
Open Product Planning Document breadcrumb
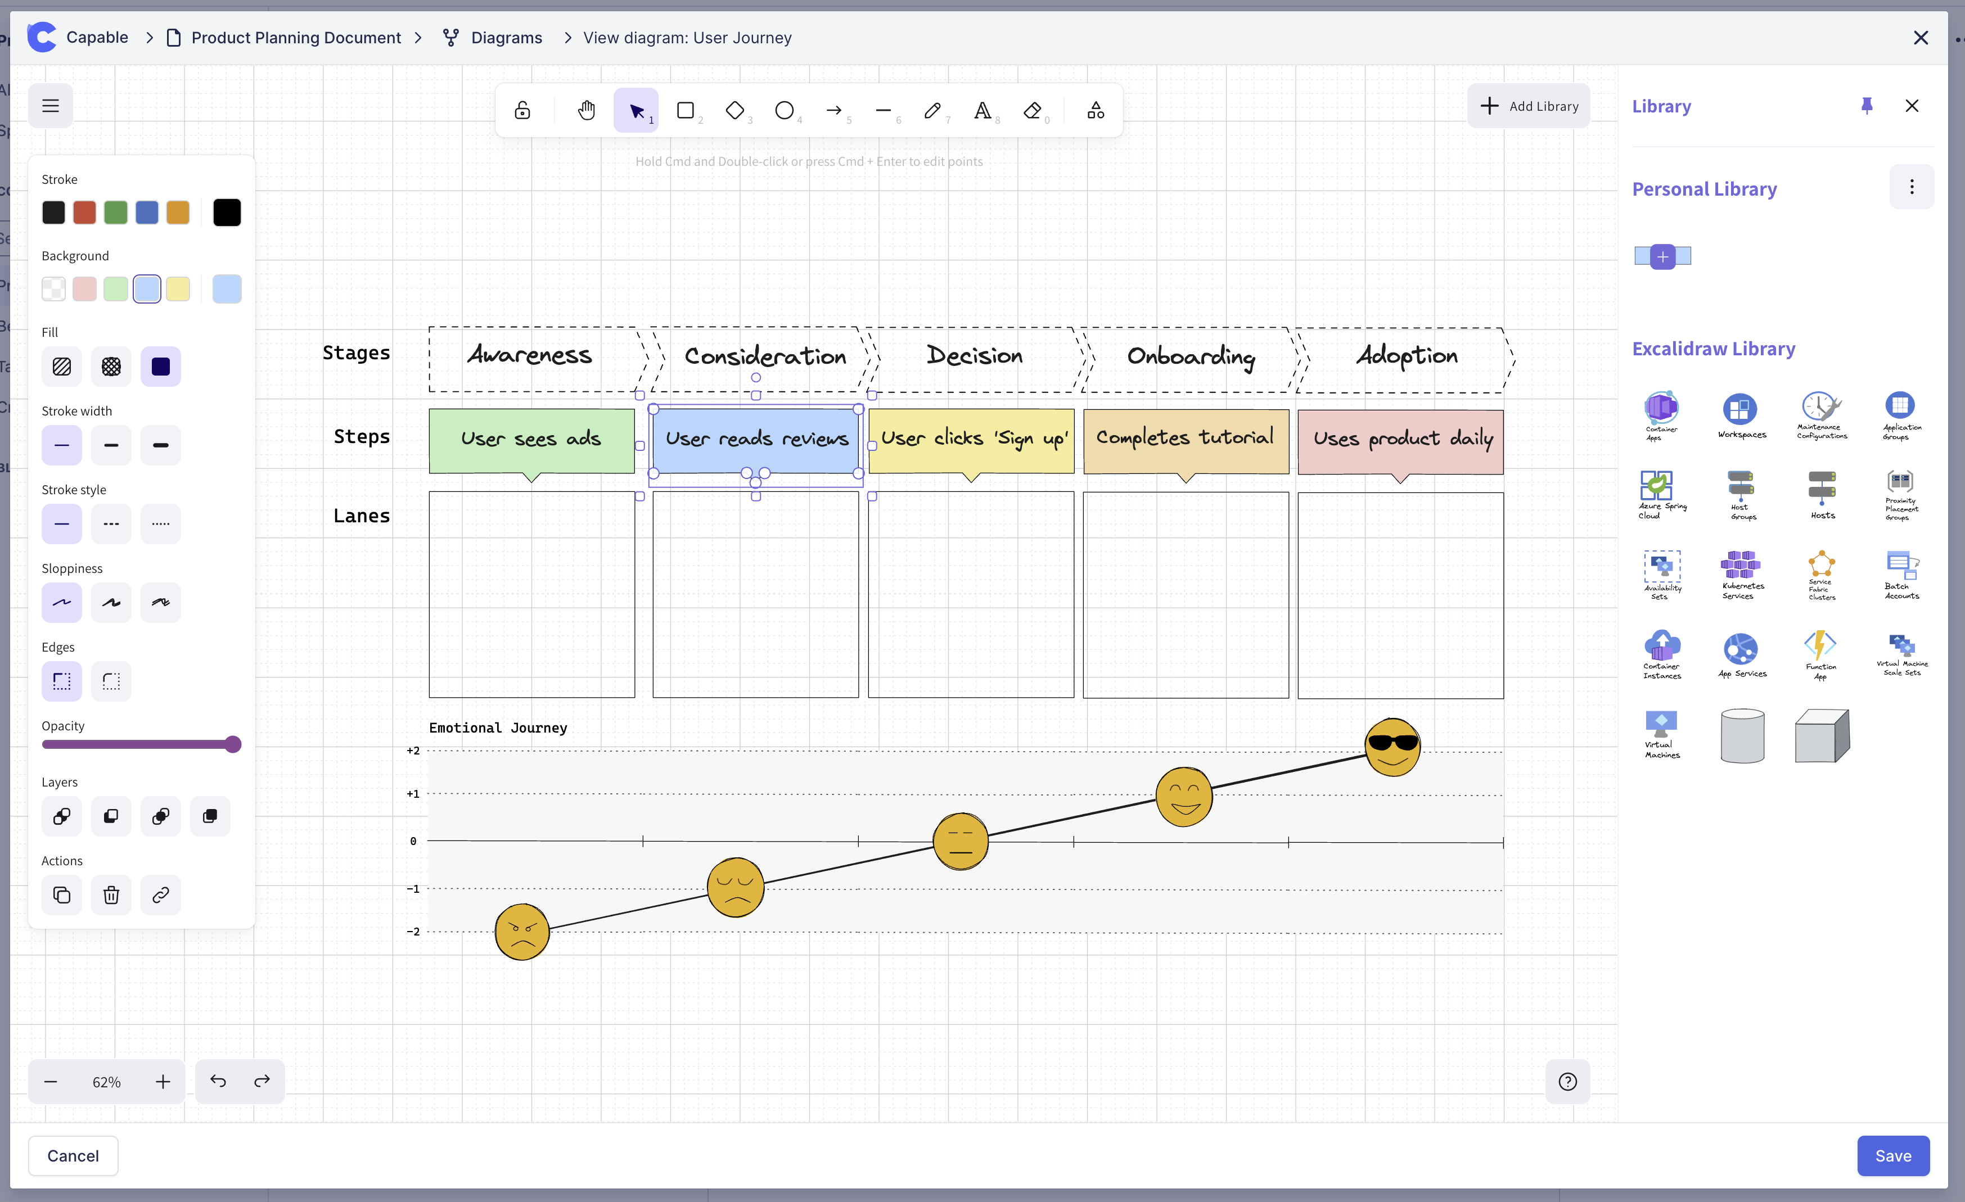coord(296,38)
